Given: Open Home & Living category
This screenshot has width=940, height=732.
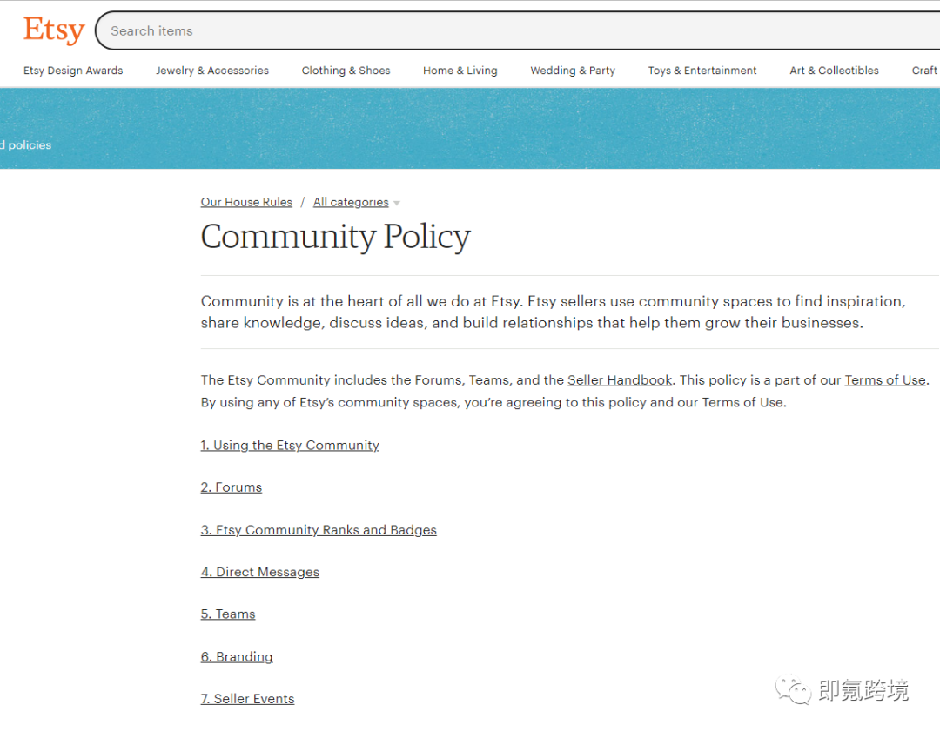Looking at the screenshot, I should tap(460, 71).
